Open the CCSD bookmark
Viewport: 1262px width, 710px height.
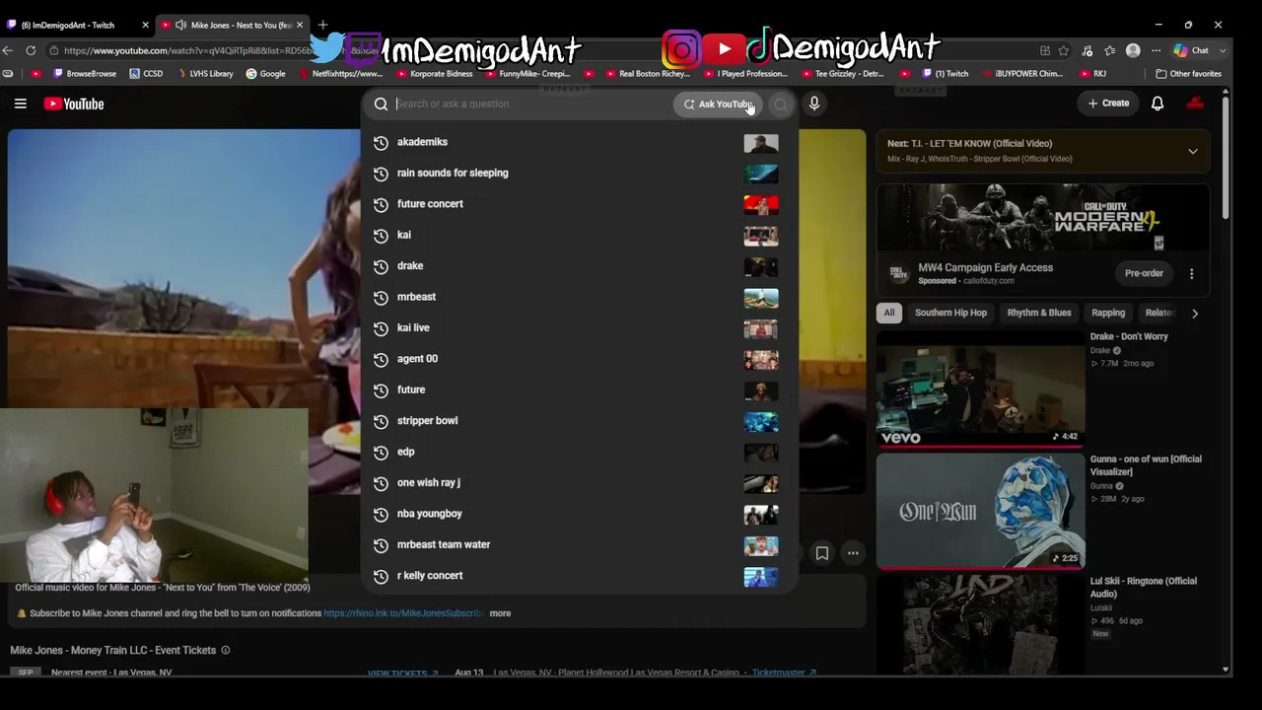pos(145,74)
